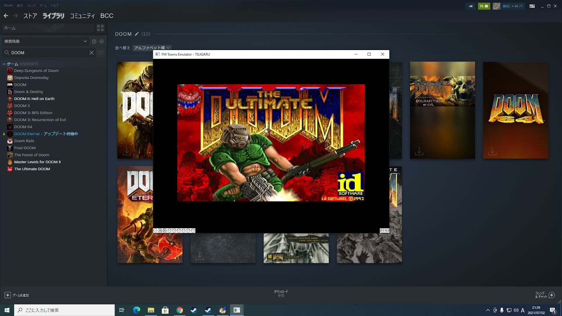
Task: Collapse the ゲーム category in sidebar
Action: tap(4, 64)
